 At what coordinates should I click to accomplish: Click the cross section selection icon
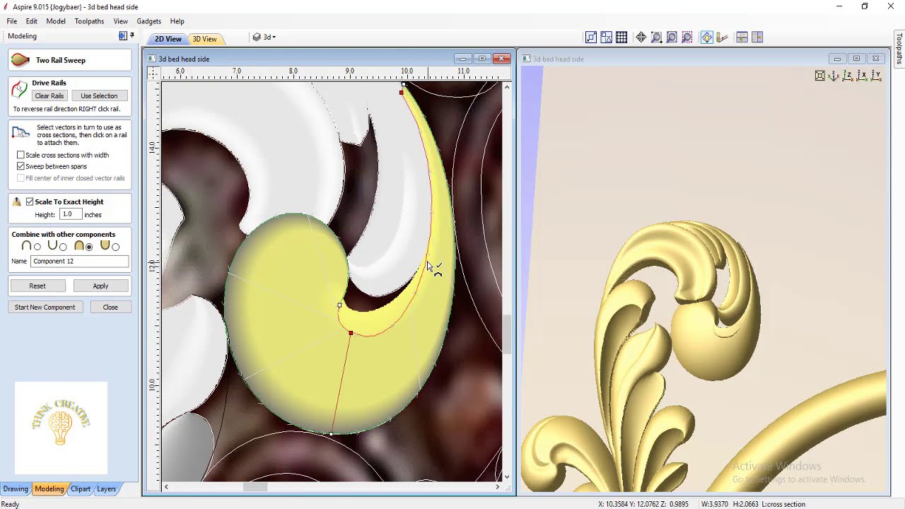coord(21,133)
